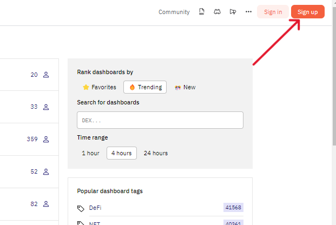Click the user icon beside 52
This screenshot has height=225, width=336.
pyautogui.click(x=46, y=171)
